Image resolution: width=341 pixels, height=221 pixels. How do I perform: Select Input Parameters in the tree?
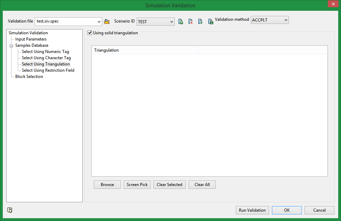(31, 39)
